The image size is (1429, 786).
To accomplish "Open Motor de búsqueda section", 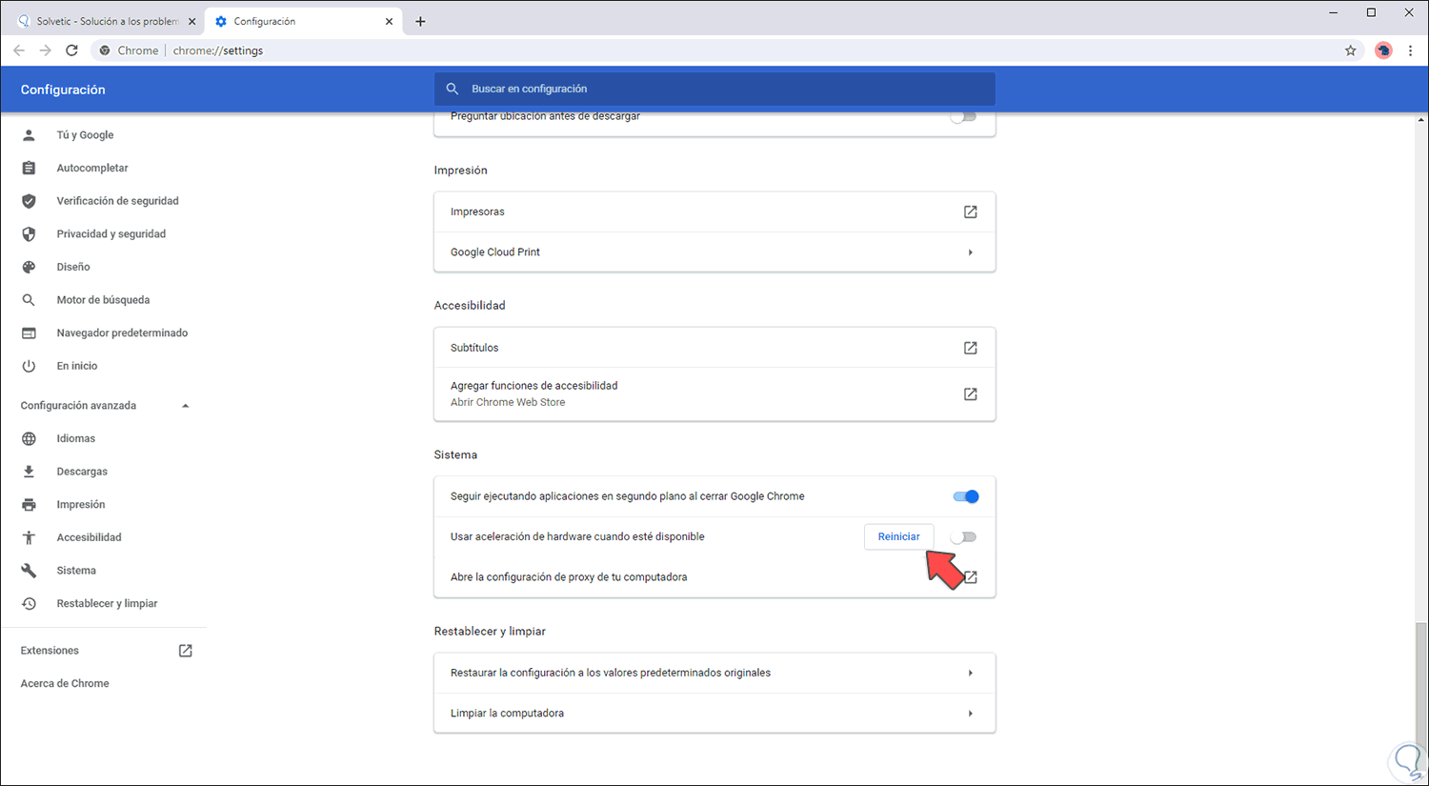I will pos(103,300).
